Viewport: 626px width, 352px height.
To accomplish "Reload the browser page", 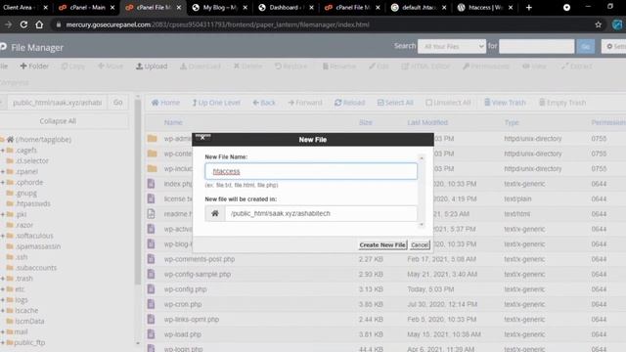I will 23,24.
